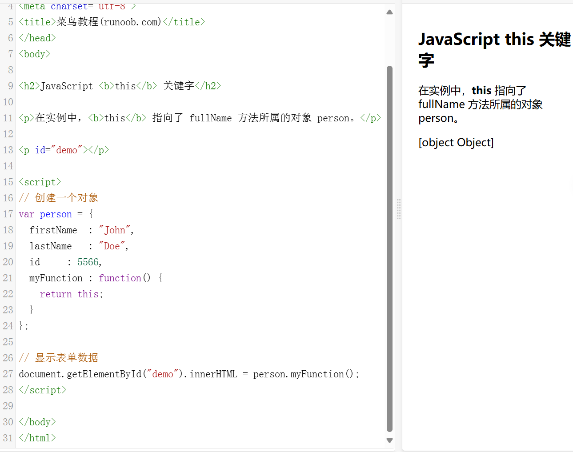Screen dimensions: 573x452
Task: Click the variable name person on line 17
Action: click(x=56, y=215)
